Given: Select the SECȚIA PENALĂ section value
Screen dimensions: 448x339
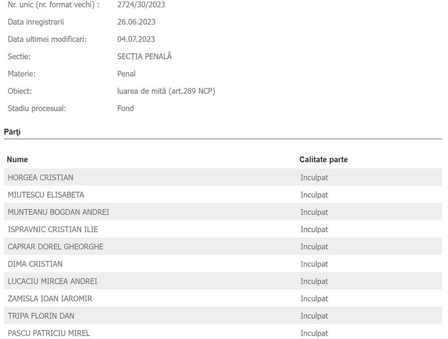Looking at the screenshot, I should 144,56.
